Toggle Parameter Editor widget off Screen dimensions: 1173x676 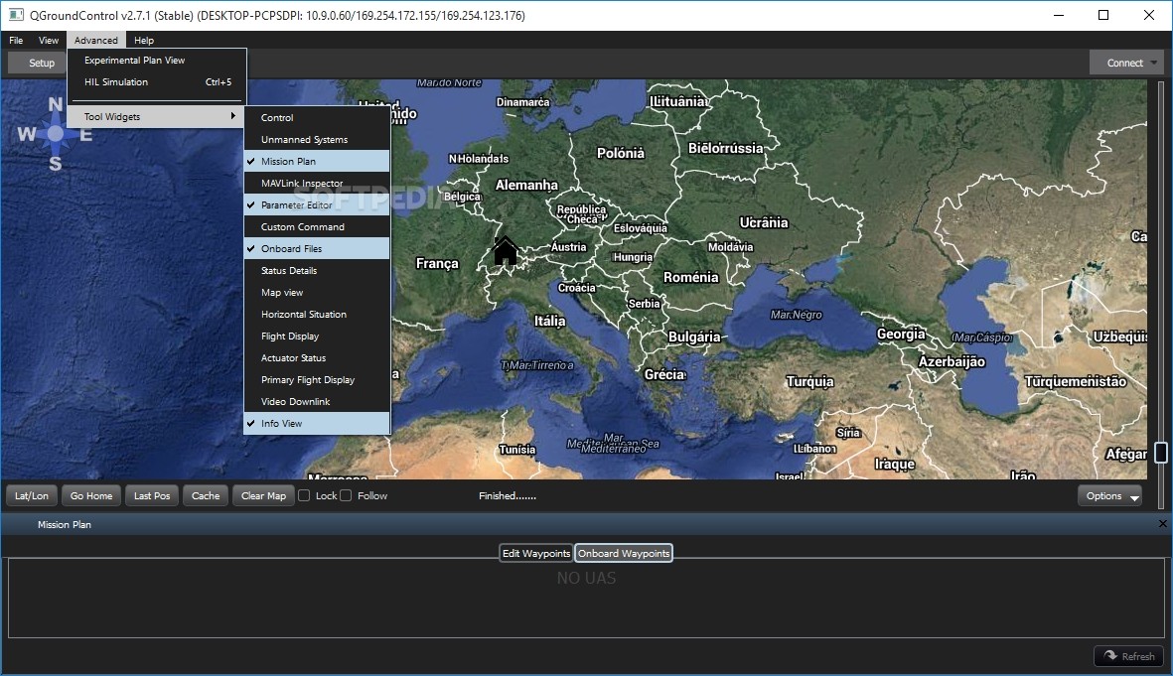click(317, 204)
